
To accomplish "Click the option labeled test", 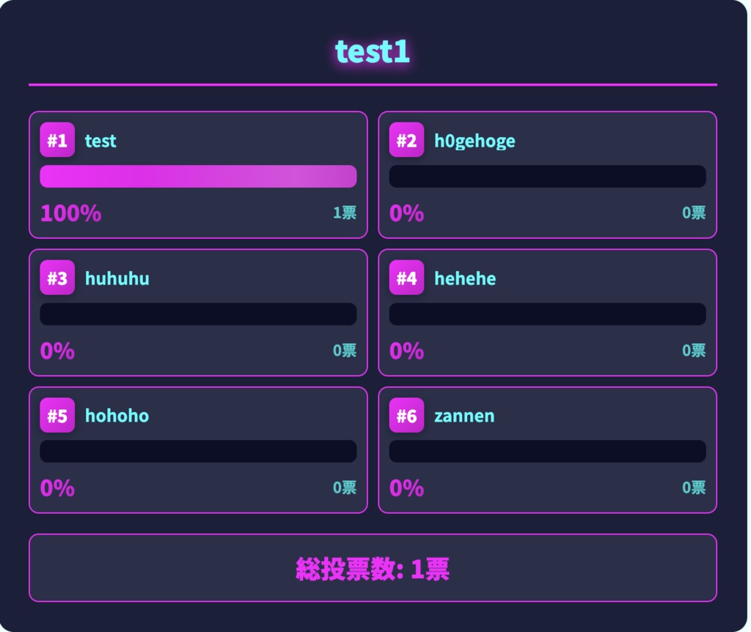I will [100, 141].
